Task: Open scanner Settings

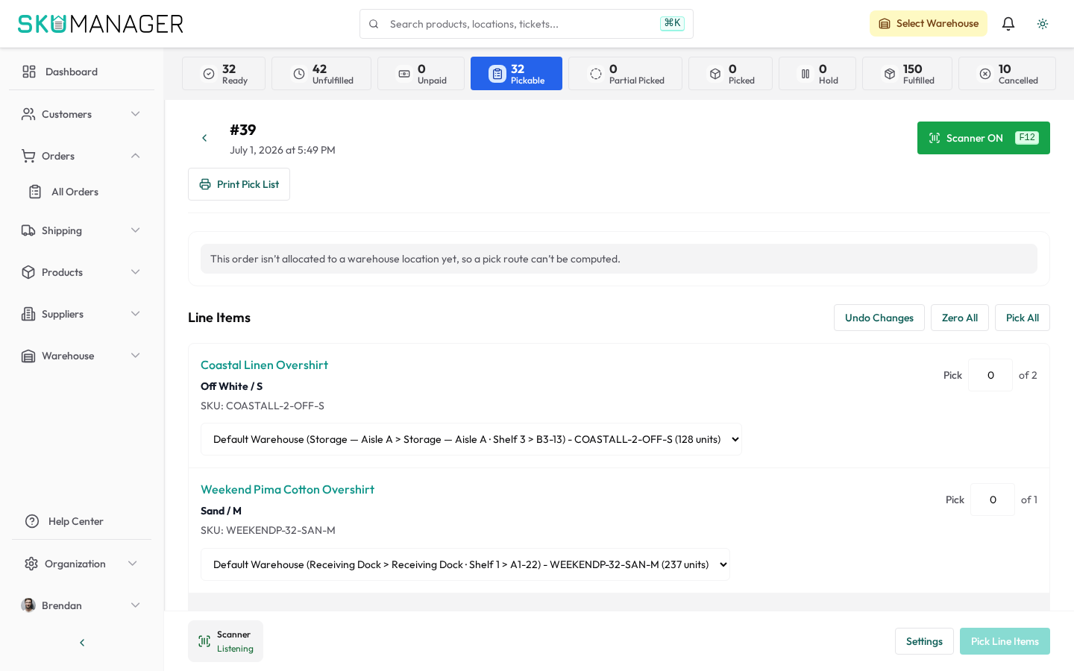Action: [x=924, y=641]
